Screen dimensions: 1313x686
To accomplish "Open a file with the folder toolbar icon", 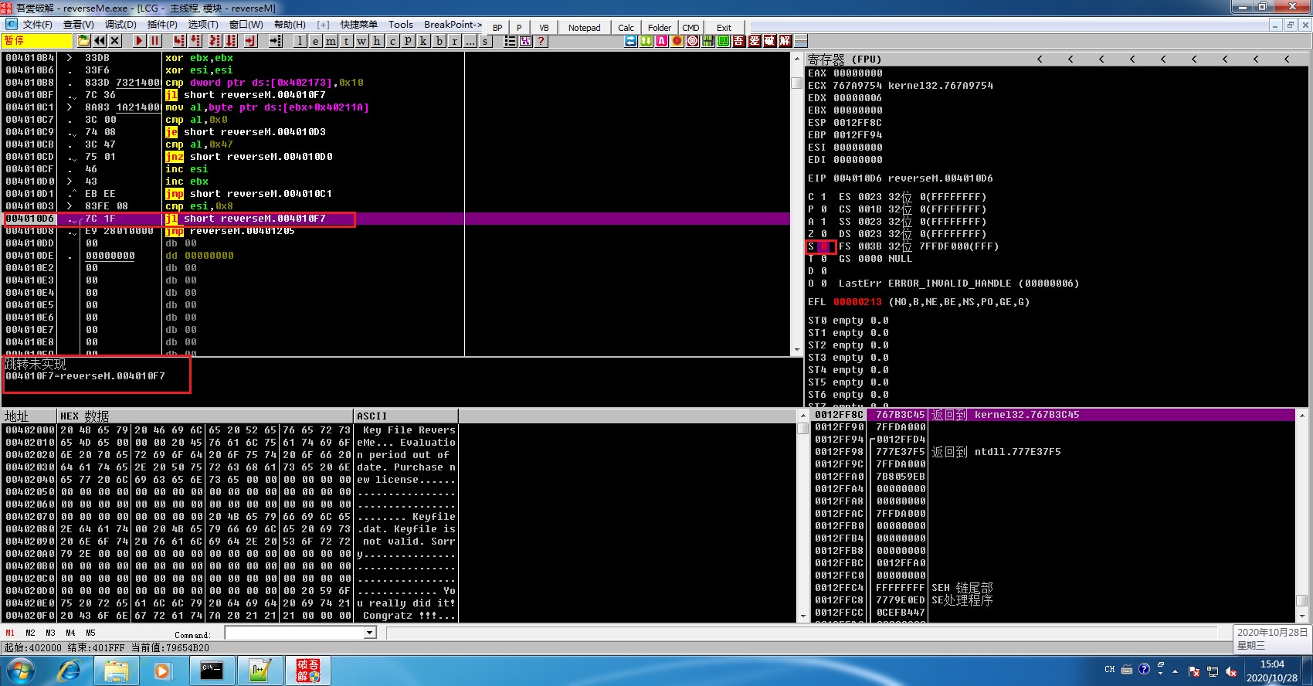I will coord(83,41).
